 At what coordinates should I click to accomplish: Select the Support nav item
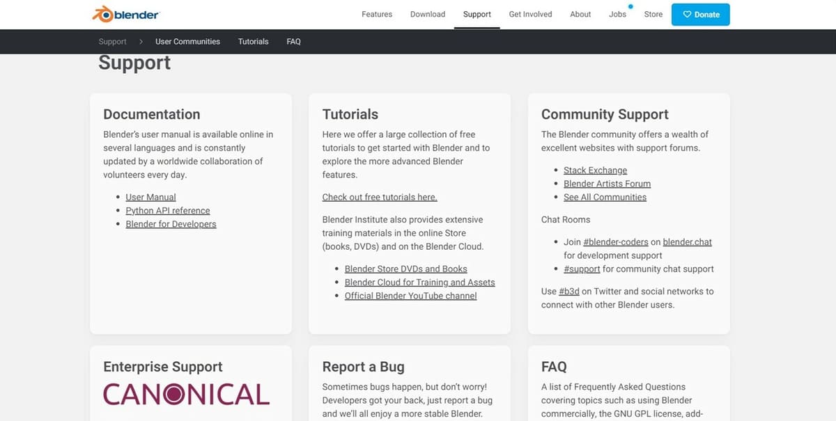pyautogui.click(x=477, y=15)
